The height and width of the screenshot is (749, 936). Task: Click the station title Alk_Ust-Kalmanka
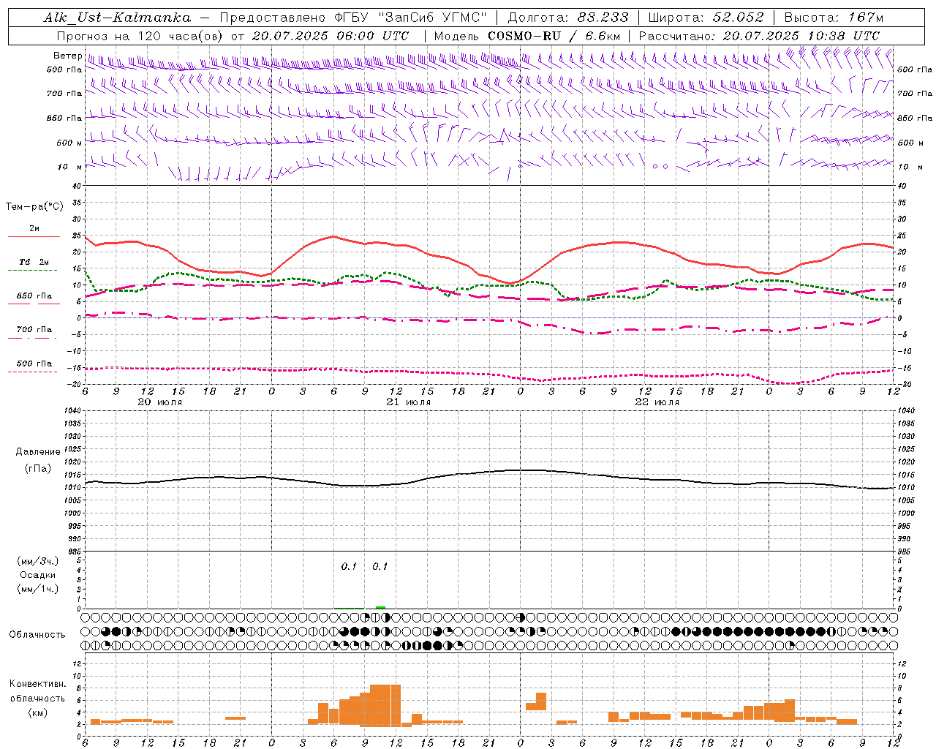coord(117,18)
